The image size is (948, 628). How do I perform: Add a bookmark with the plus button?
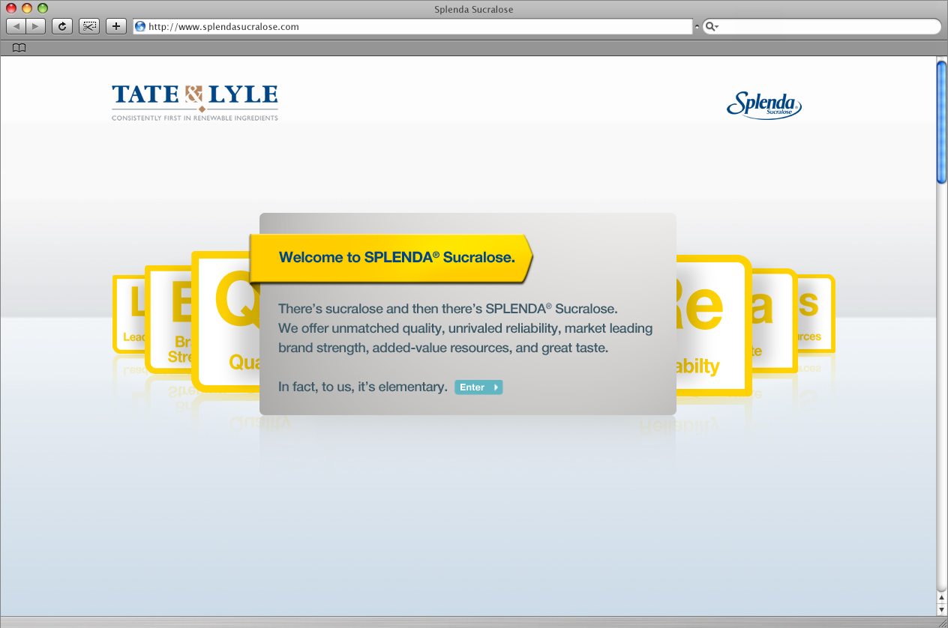pos(115,26)
